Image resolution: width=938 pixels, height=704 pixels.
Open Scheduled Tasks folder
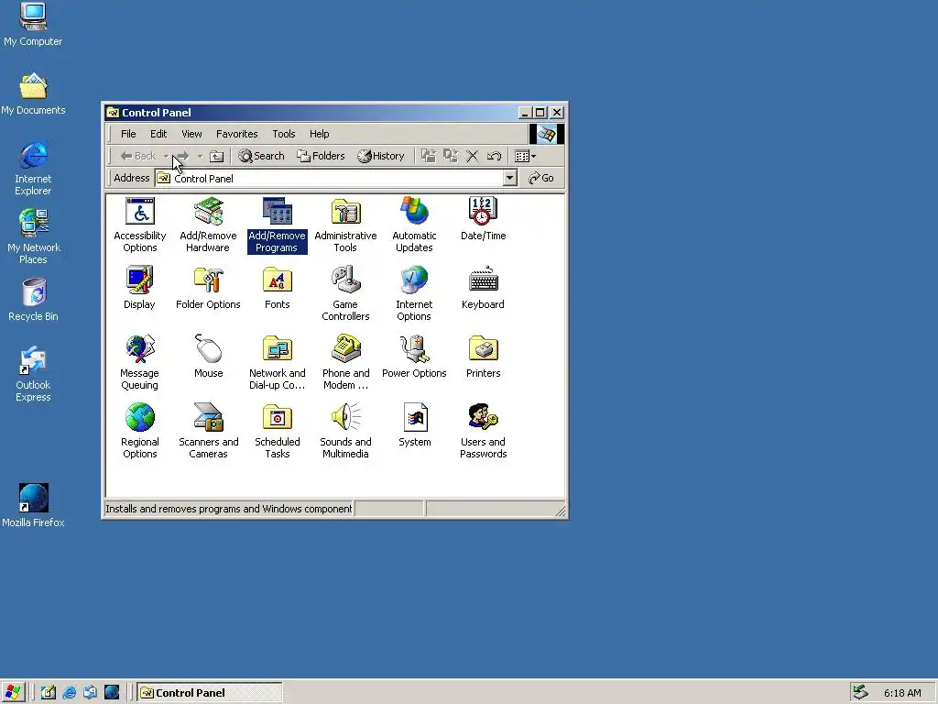pos(277,433)
